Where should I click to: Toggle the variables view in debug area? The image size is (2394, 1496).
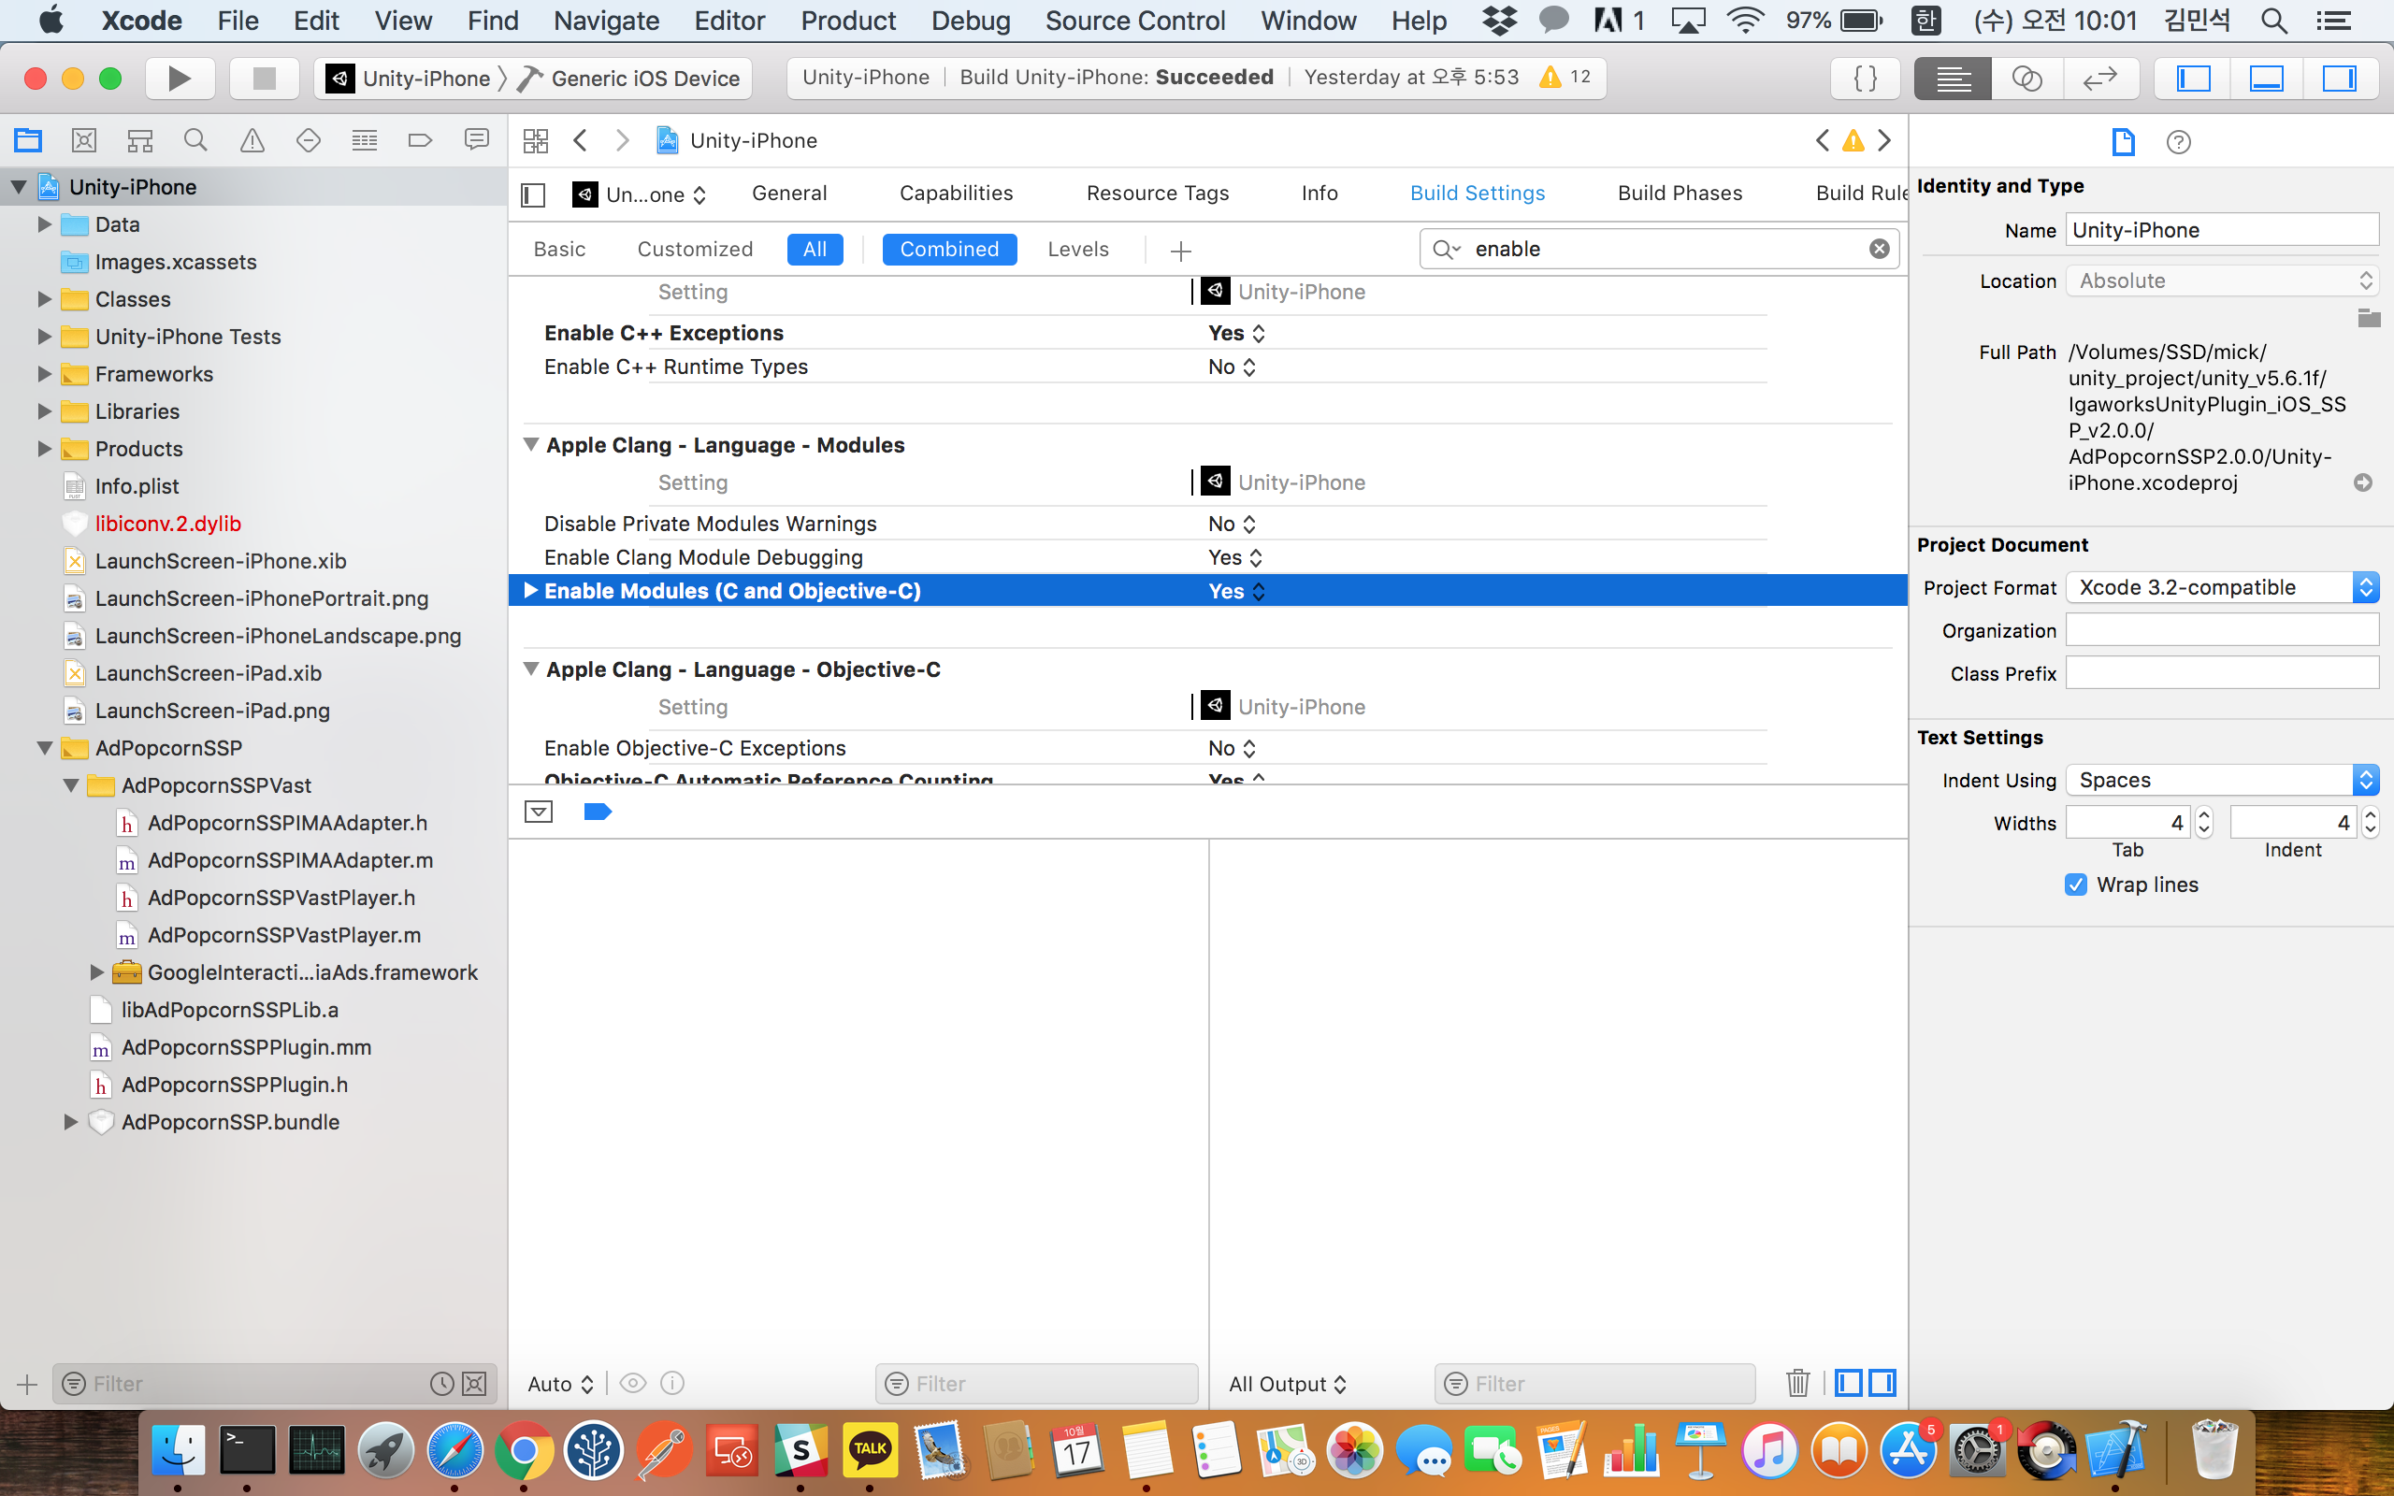(x=1849, y=1382)
